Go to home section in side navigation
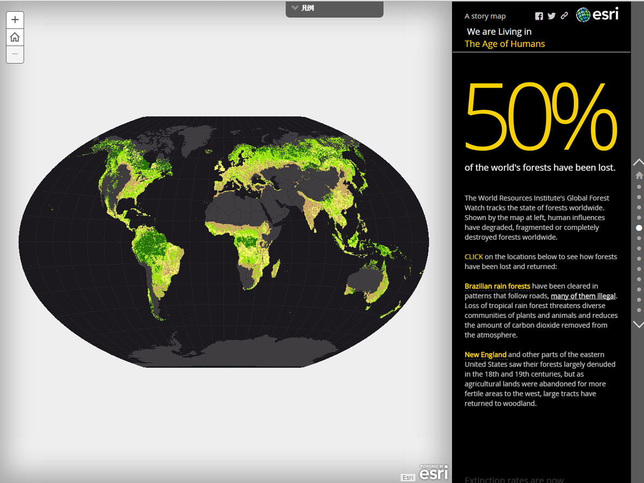Viewport: 644px width, 483px height. pos(639,175)
